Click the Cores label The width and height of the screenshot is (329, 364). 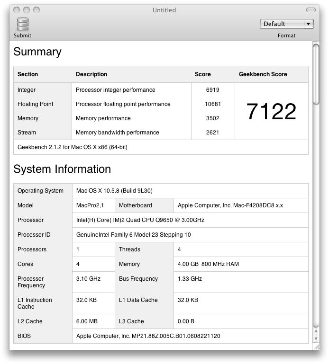click(x=25, y=264)
